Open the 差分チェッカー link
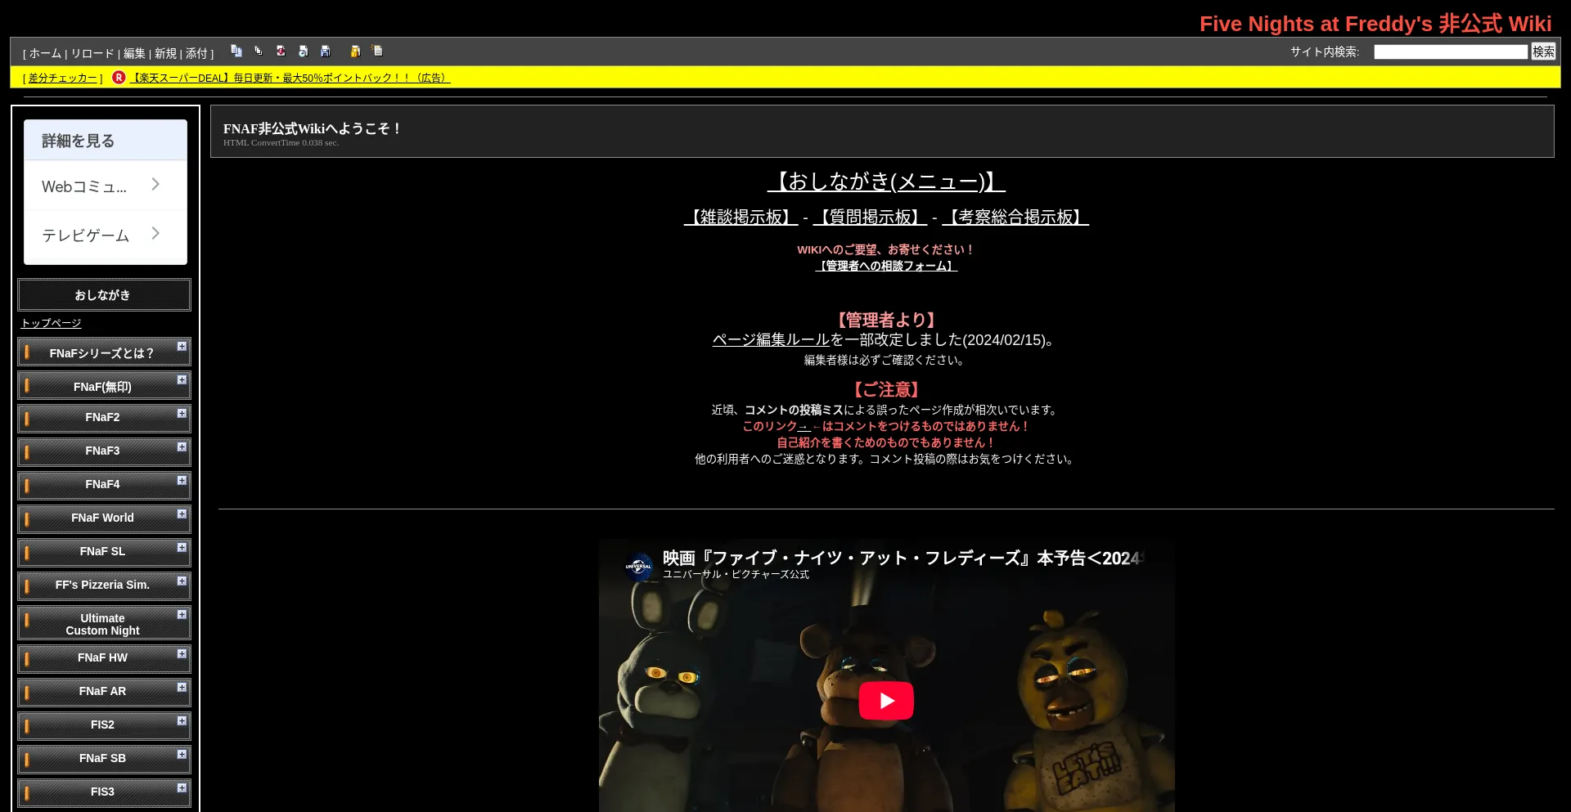 point(63,78)
